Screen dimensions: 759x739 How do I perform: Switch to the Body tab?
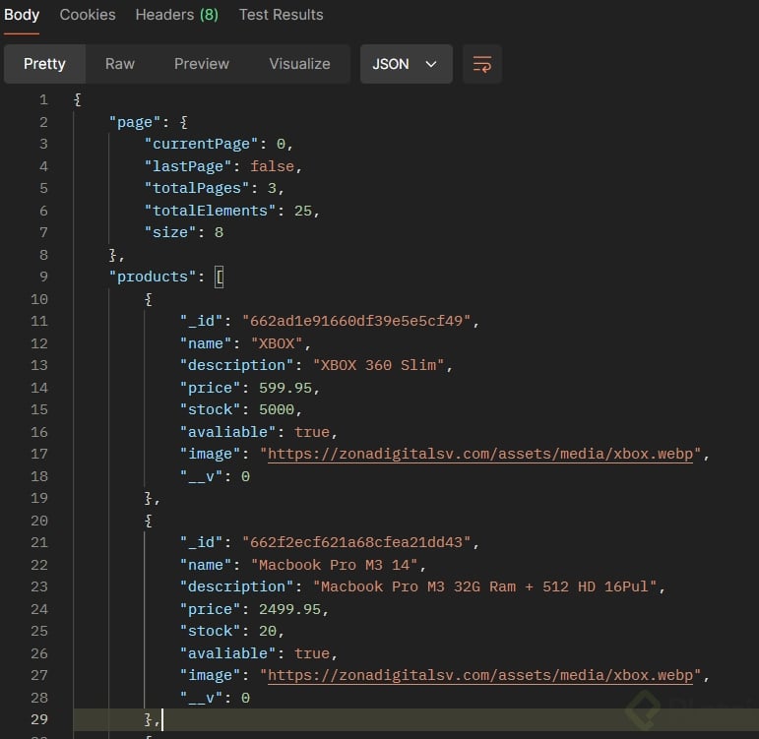click(21, 15)
